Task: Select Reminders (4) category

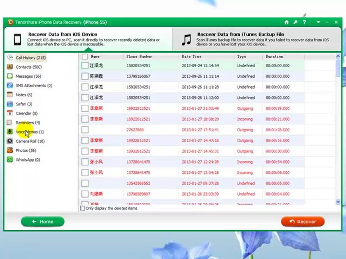Action: point(28,123)
